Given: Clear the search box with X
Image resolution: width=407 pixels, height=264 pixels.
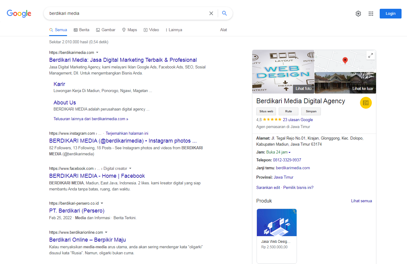Looking at the screenshot, I should point(211,13).
